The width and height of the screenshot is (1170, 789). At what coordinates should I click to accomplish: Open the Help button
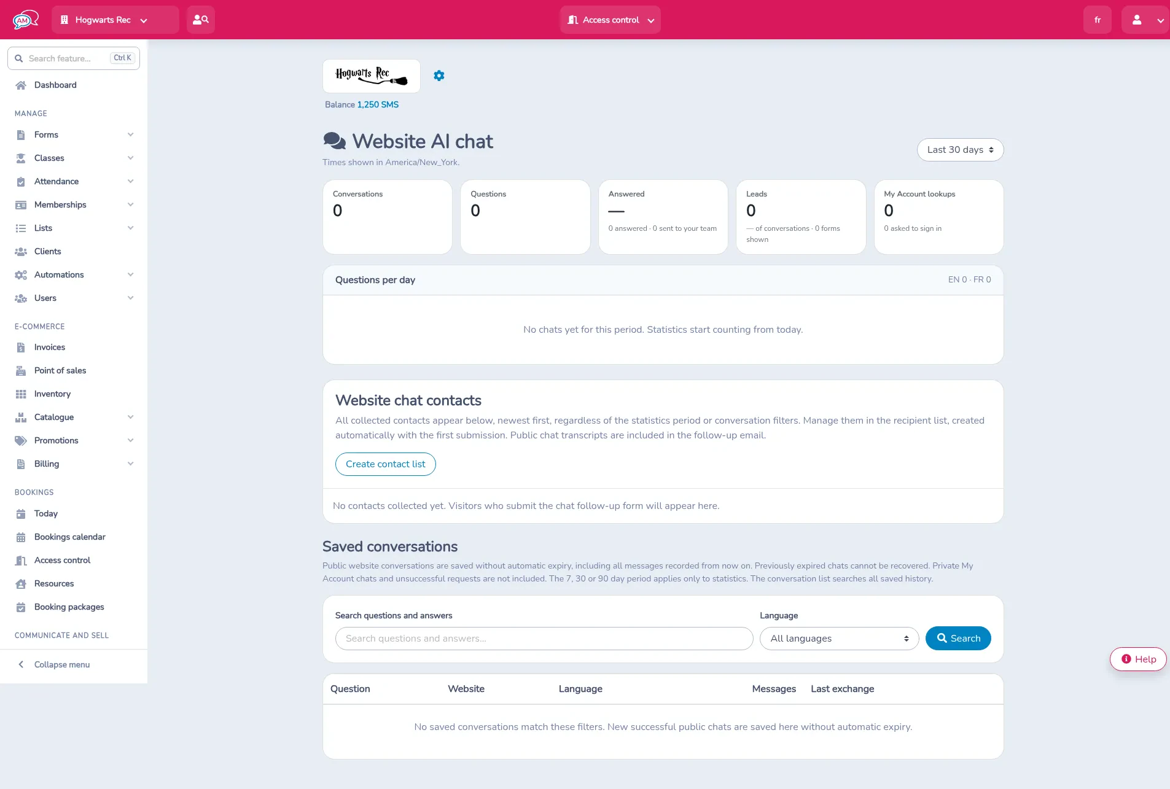pos(1138,659)
